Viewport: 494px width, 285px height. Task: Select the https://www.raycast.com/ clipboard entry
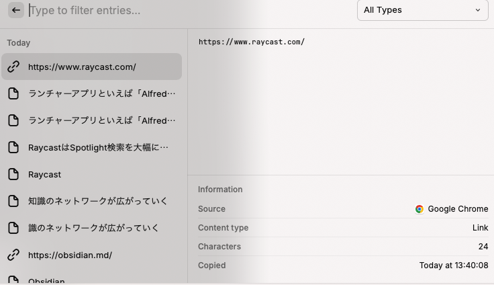click(92, 67)
